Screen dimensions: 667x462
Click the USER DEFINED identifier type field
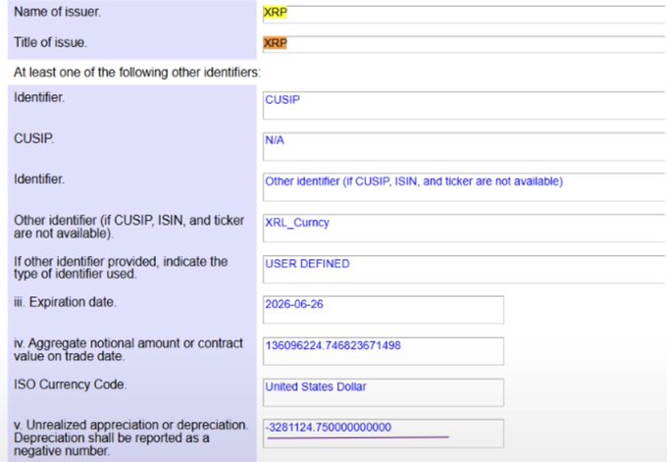[465, 270]
